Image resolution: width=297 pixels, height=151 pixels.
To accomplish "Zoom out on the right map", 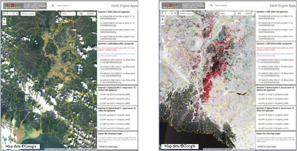I will point(162,23).
